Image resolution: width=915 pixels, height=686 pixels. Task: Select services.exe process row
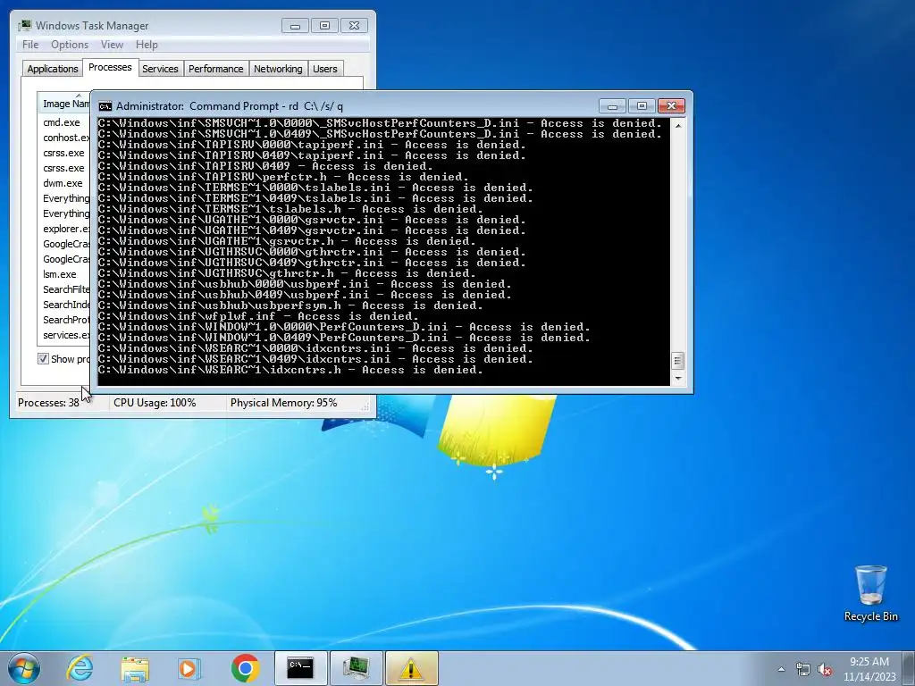click(x=64, y=335)
